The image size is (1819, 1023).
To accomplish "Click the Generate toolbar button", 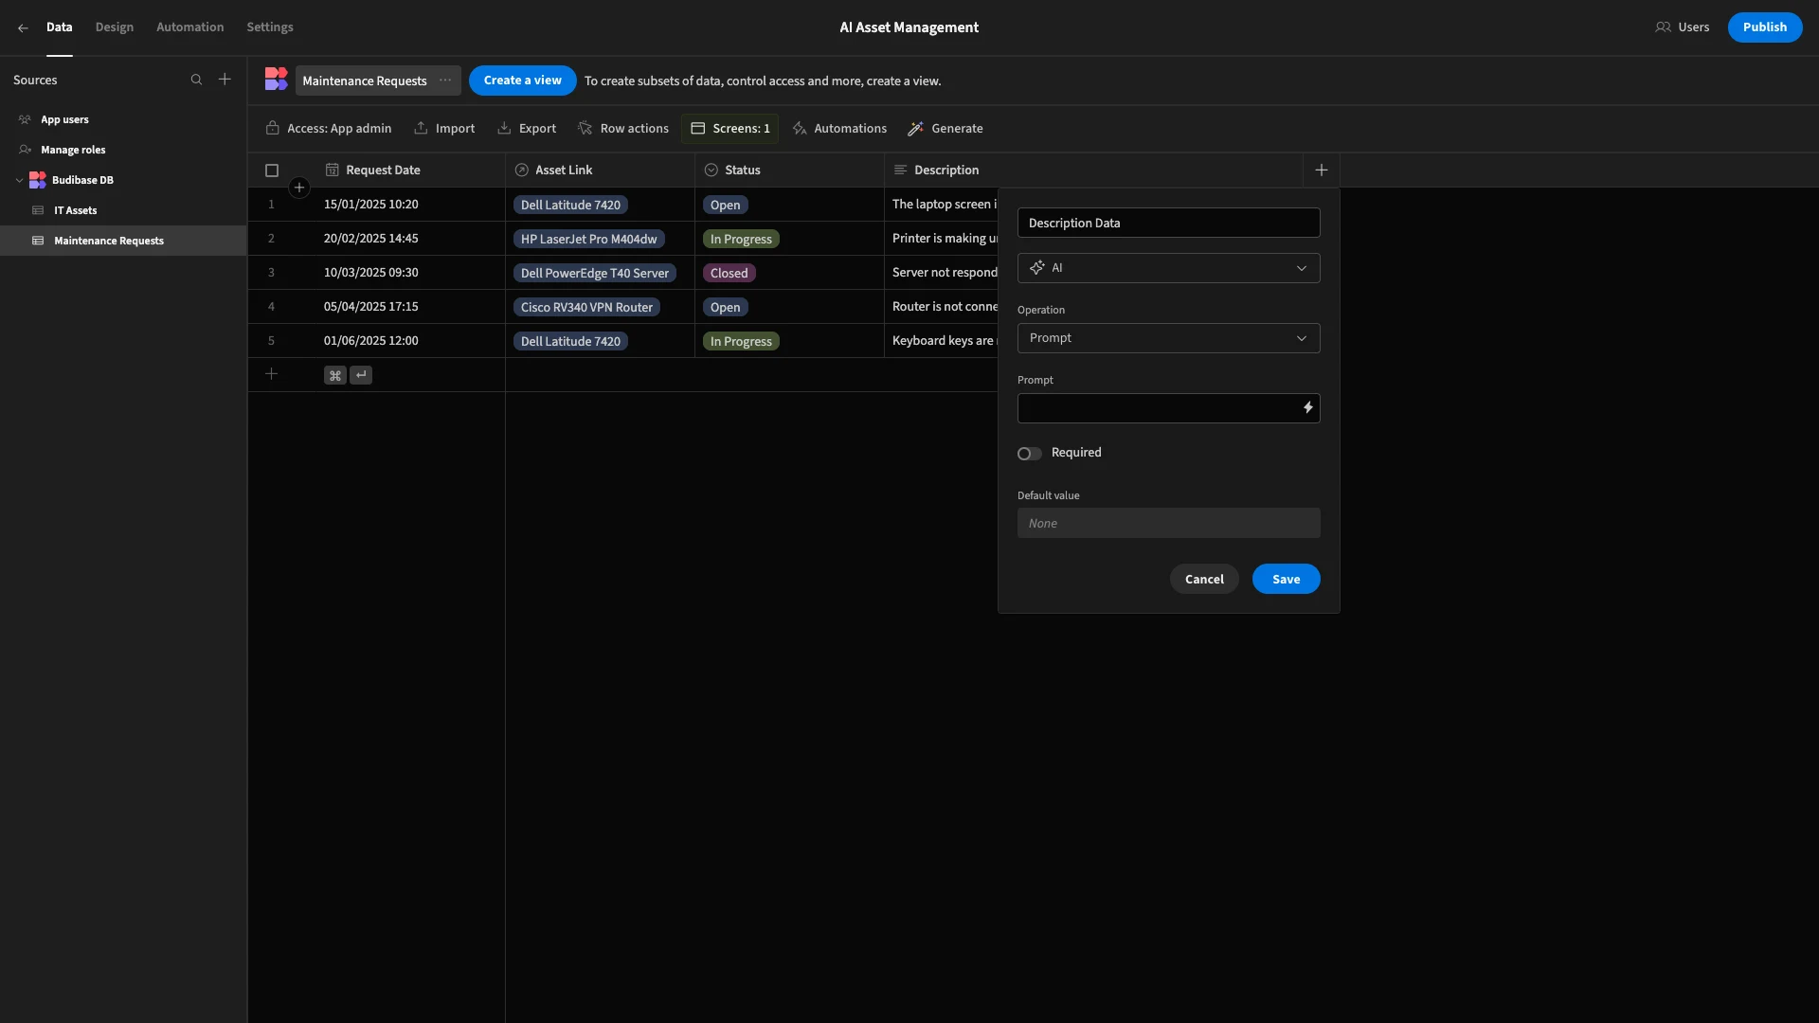I will point(946,129).
